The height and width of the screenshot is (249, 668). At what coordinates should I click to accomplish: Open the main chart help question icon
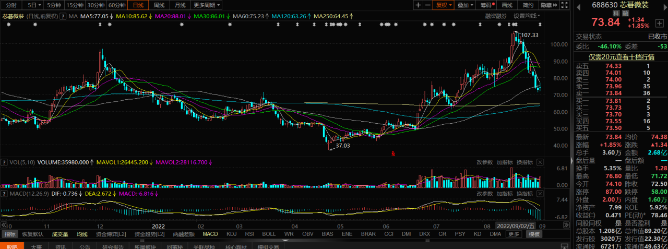click(63, 16)
